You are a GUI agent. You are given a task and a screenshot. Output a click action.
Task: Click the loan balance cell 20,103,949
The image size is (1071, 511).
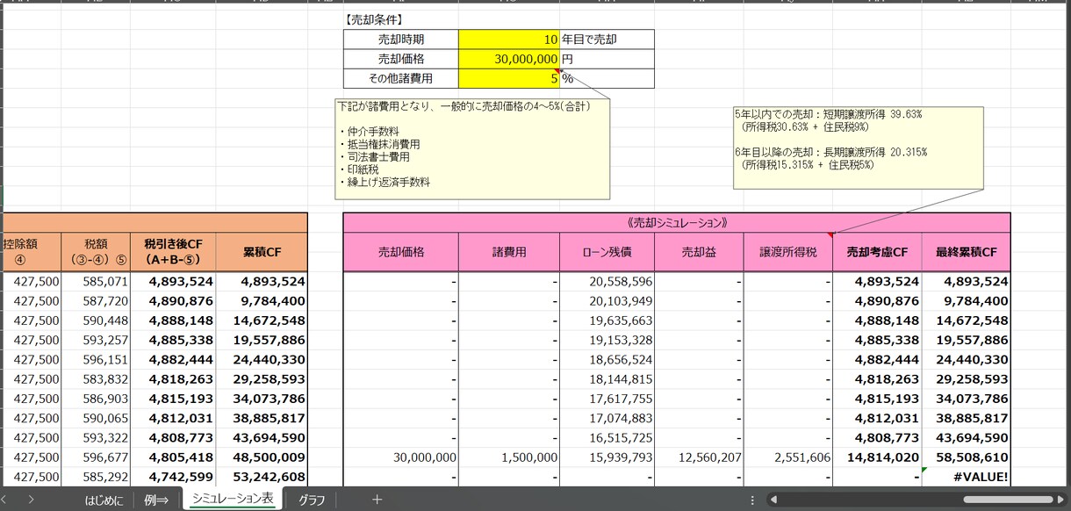[607, 301]
